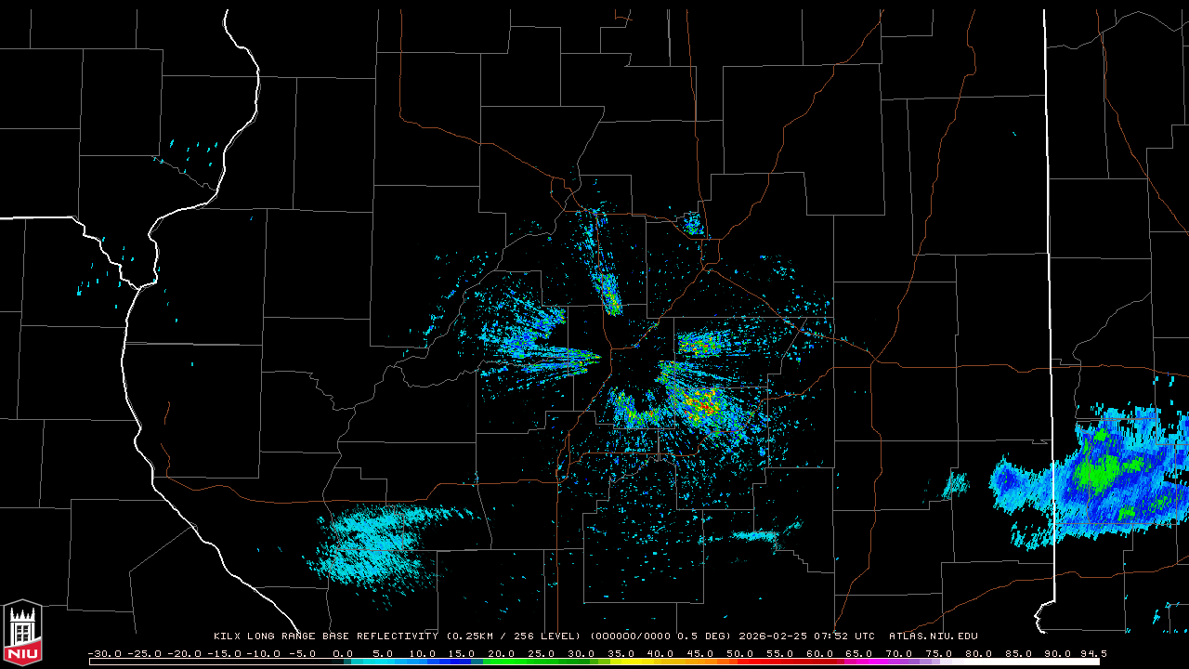This screenshot has width=1189, height=669.
Task: Click the '40.0' scale label
Action: [x=660, y=653]
